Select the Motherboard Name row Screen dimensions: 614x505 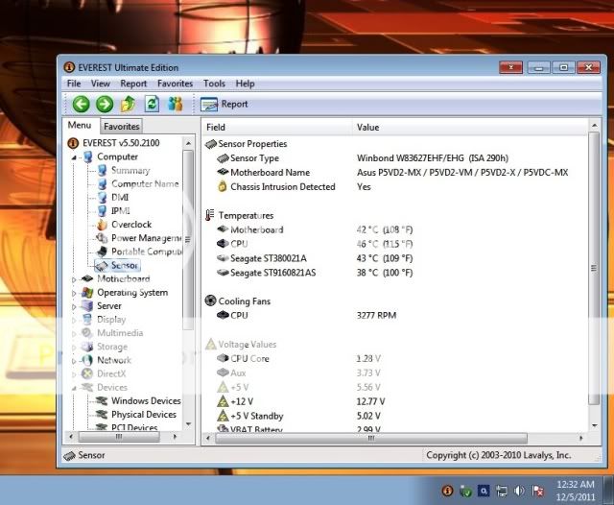tap(395, 173)
